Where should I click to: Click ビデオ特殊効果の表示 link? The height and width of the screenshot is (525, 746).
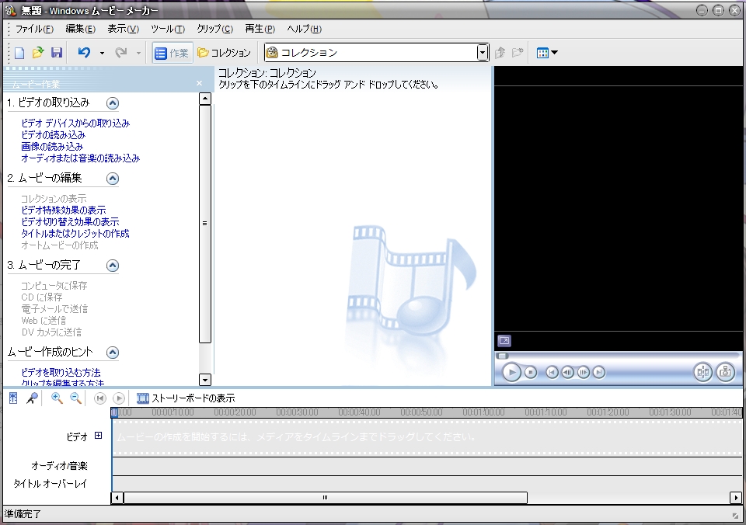coord(63,210)
